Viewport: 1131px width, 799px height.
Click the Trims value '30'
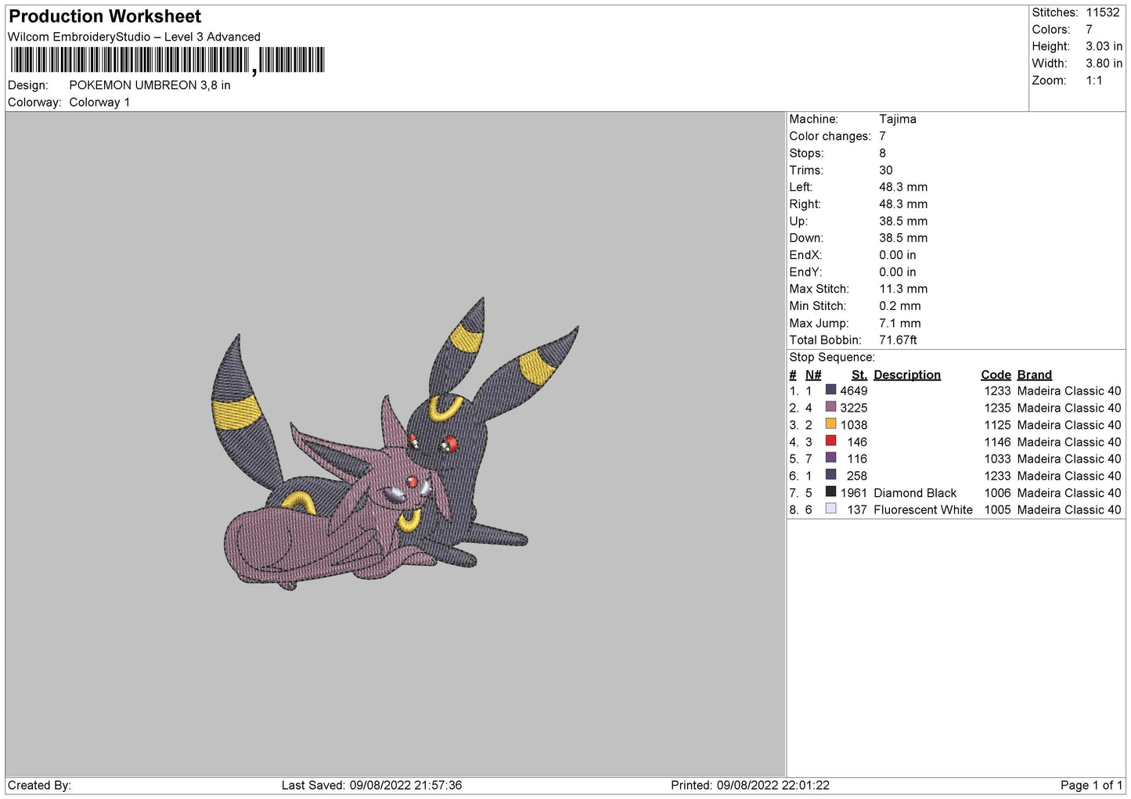[x=886, y=170]
